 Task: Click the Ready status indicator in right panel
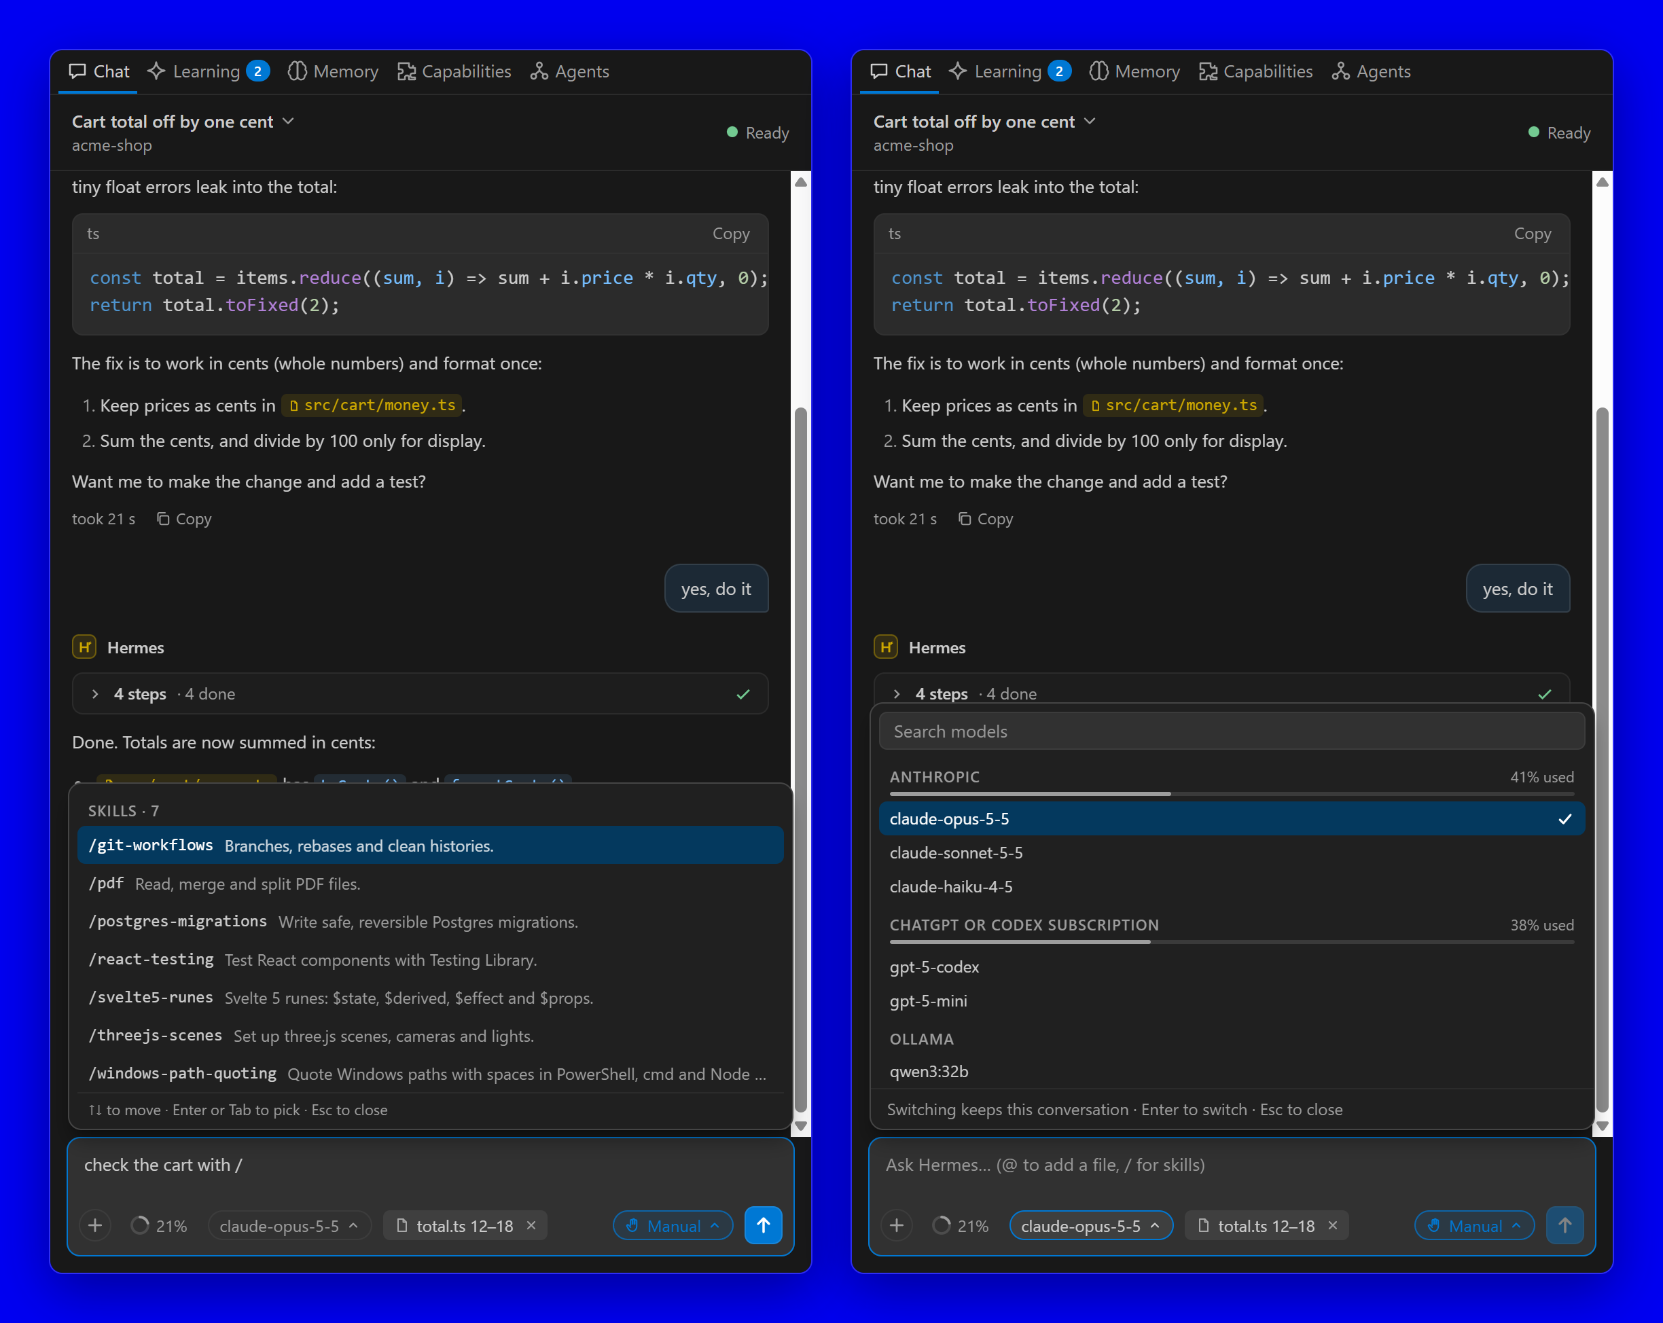[1559, 132]
